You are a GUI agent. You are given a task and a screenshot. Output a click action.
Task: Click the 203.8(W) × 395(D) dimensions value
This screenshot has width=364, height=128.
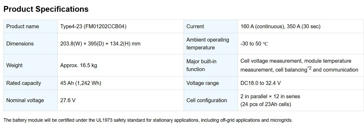[x=100, y=44]
